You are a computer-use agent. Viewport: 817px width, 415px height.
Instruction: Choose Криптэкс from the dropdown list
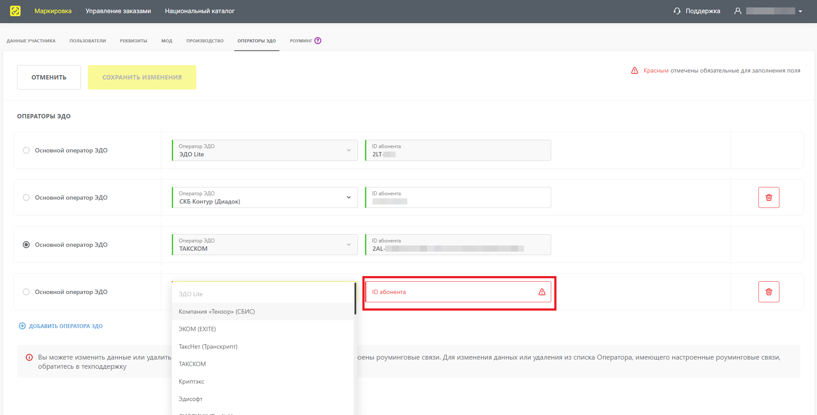pyautogui.click(x=263, y=381)
